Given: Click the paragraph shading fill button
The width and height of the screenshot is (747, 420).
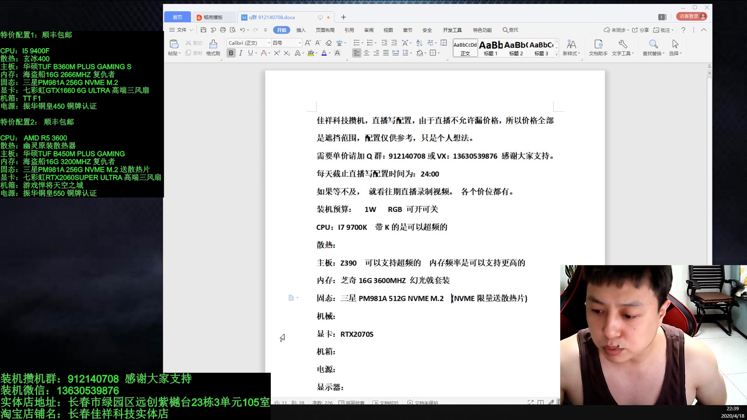Looking at the screenshot, I should (419, 53).
